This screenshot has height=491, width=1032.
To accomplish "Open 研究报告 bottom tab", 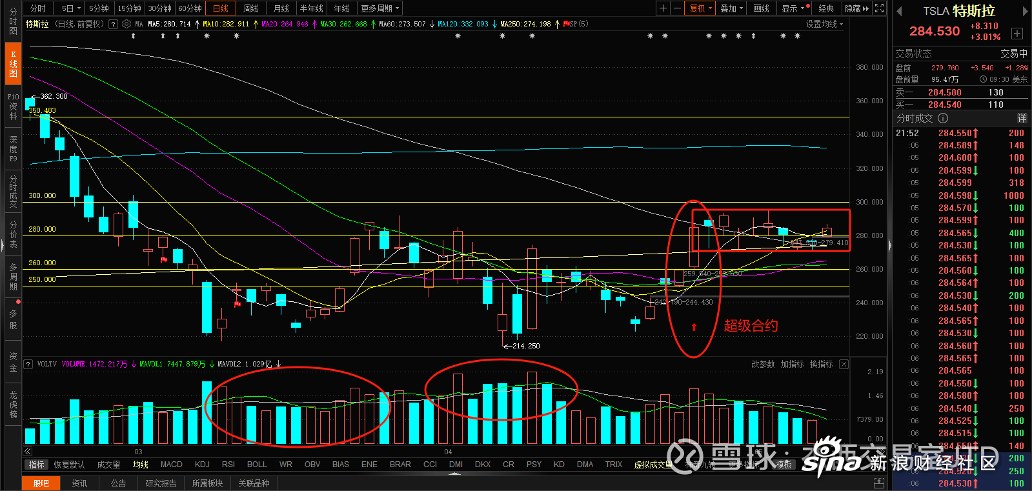I will coord(161,483).
